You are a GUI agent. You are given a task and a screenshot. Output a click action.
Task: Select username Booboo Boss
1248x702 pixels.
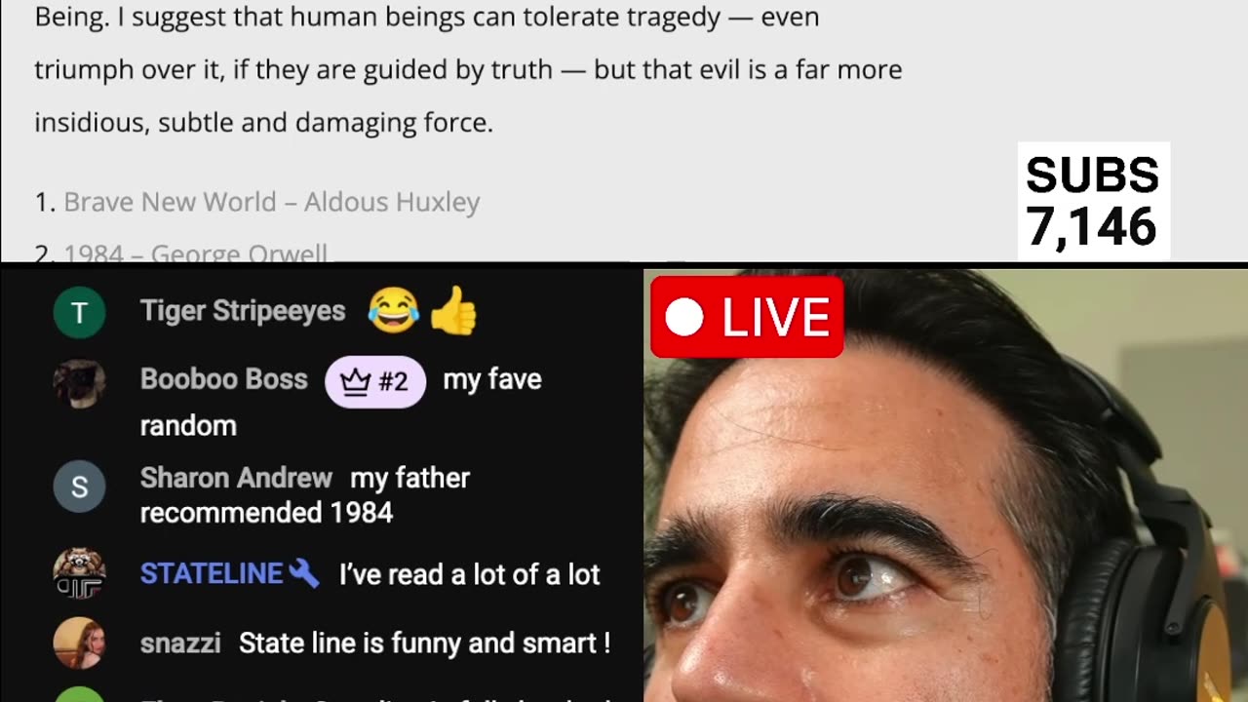[x=223, y=379]
